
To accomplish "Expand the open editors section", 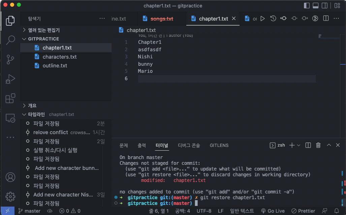I will tap(66, 30).
